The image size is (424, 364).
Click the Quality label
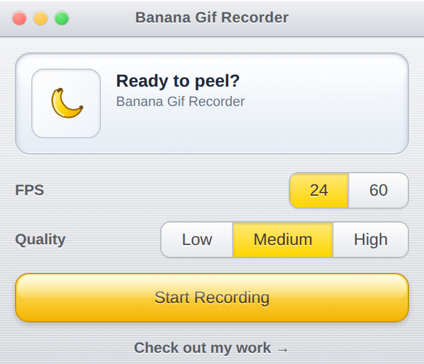[x=41, y=239]
